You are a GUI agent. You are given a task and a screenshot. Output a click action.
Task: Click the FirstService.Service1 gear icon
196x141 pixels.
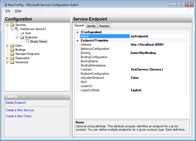click(x=17, y=29)
